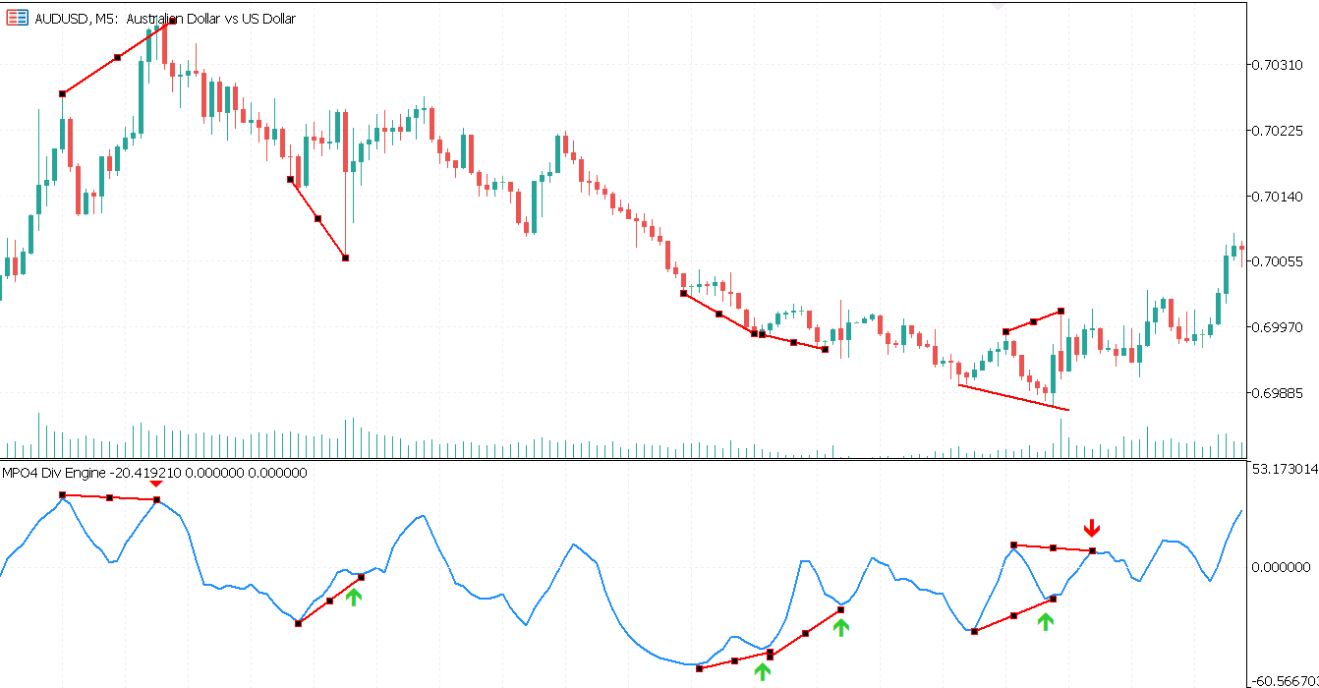Click price level 0.69885 on the axis
The image size is (1319, 688).
1276,393
